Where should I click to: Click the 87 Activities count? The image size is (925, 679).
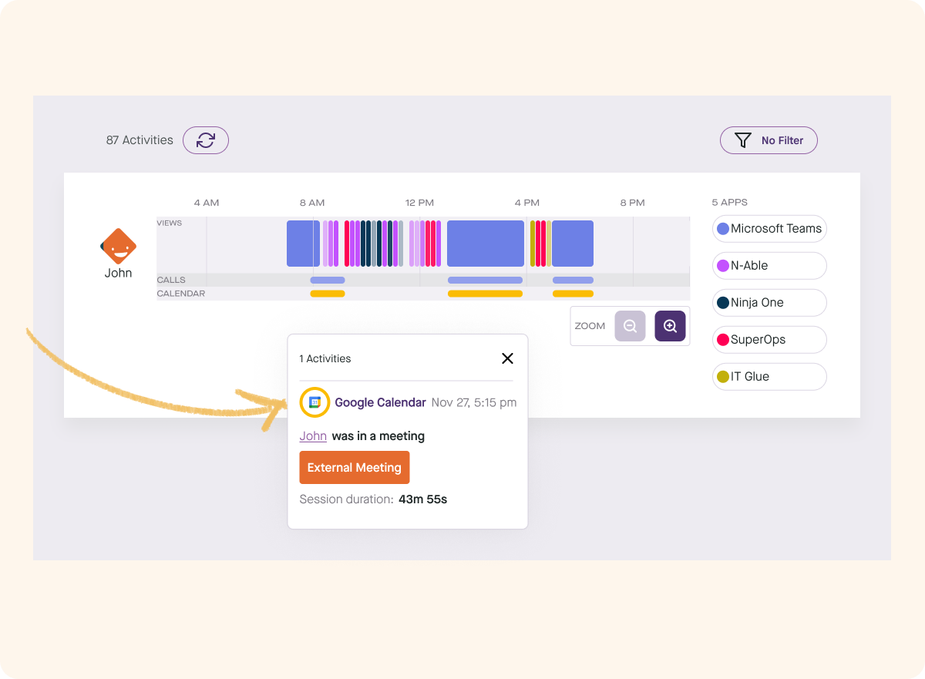[x=140, y=140]
